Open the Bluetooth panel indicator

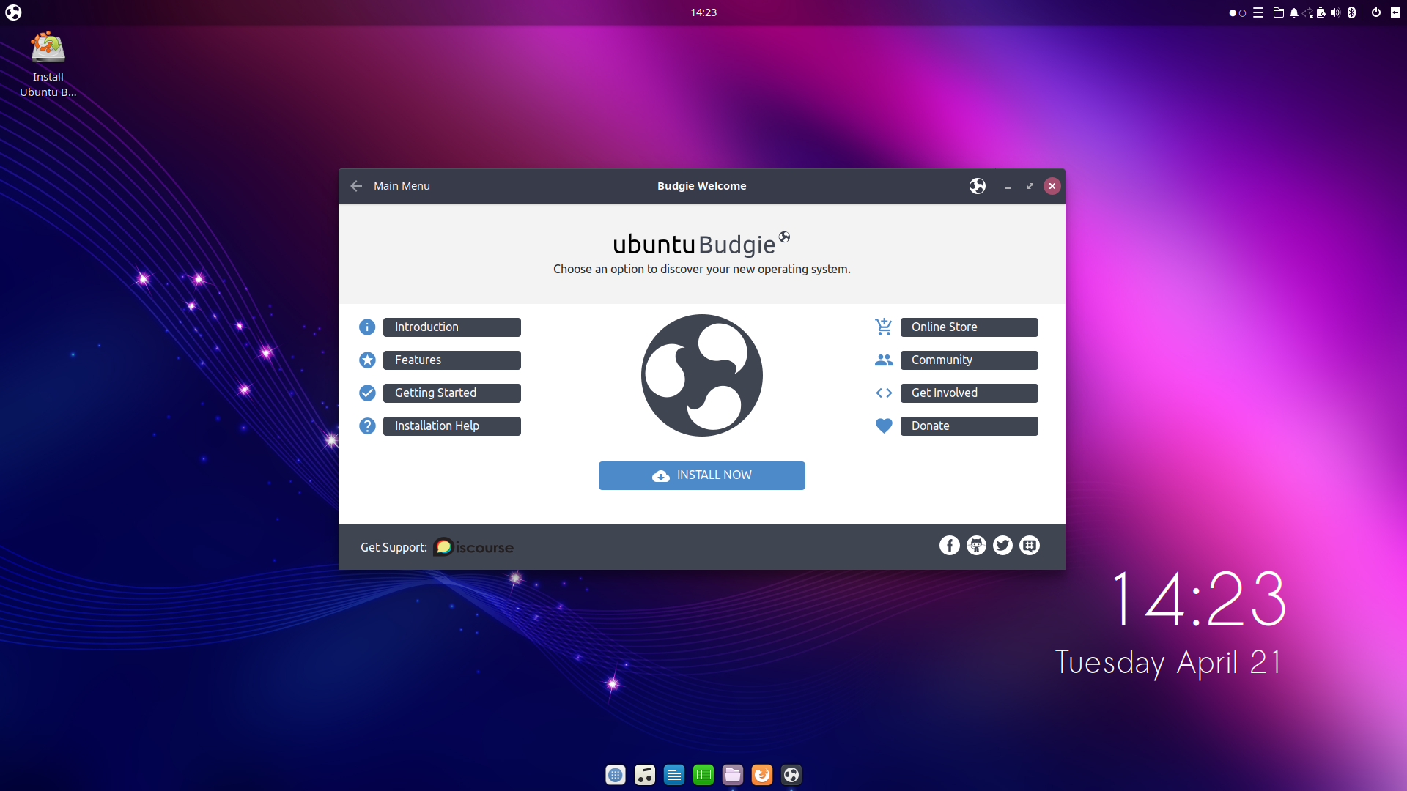point(1351,12)
